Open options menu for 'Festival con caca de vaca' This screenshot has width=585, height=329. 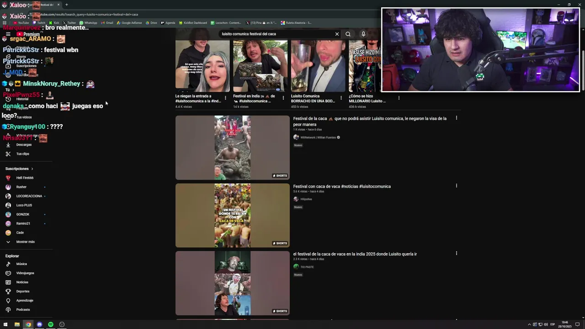click(456, 186)
